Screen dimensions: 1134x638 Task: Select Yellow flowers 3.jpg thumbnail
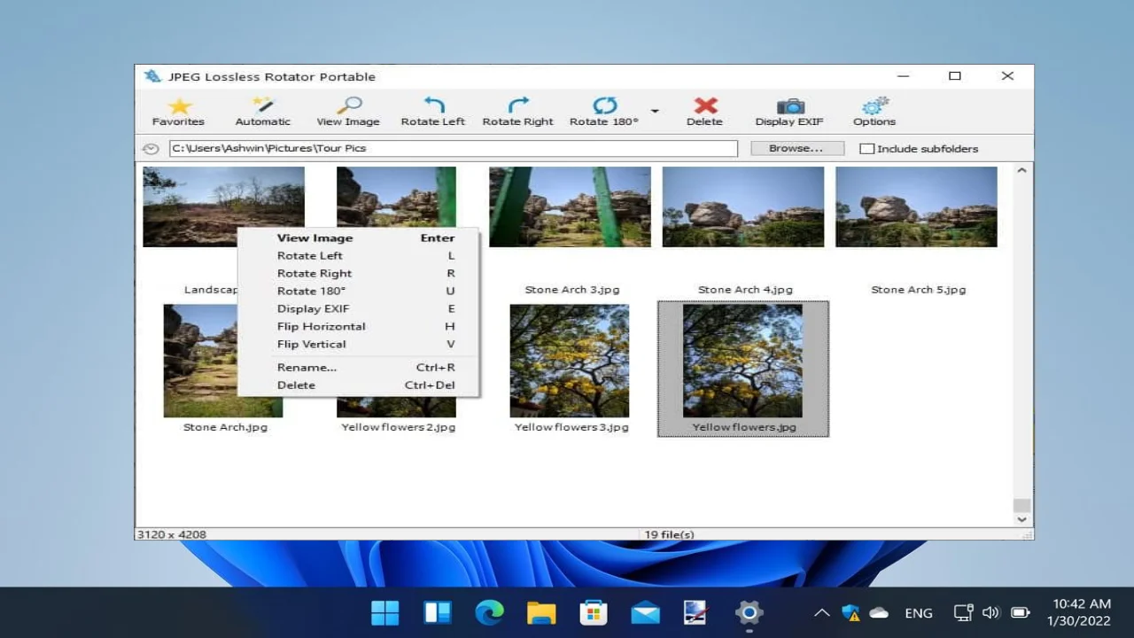point(570,361)
